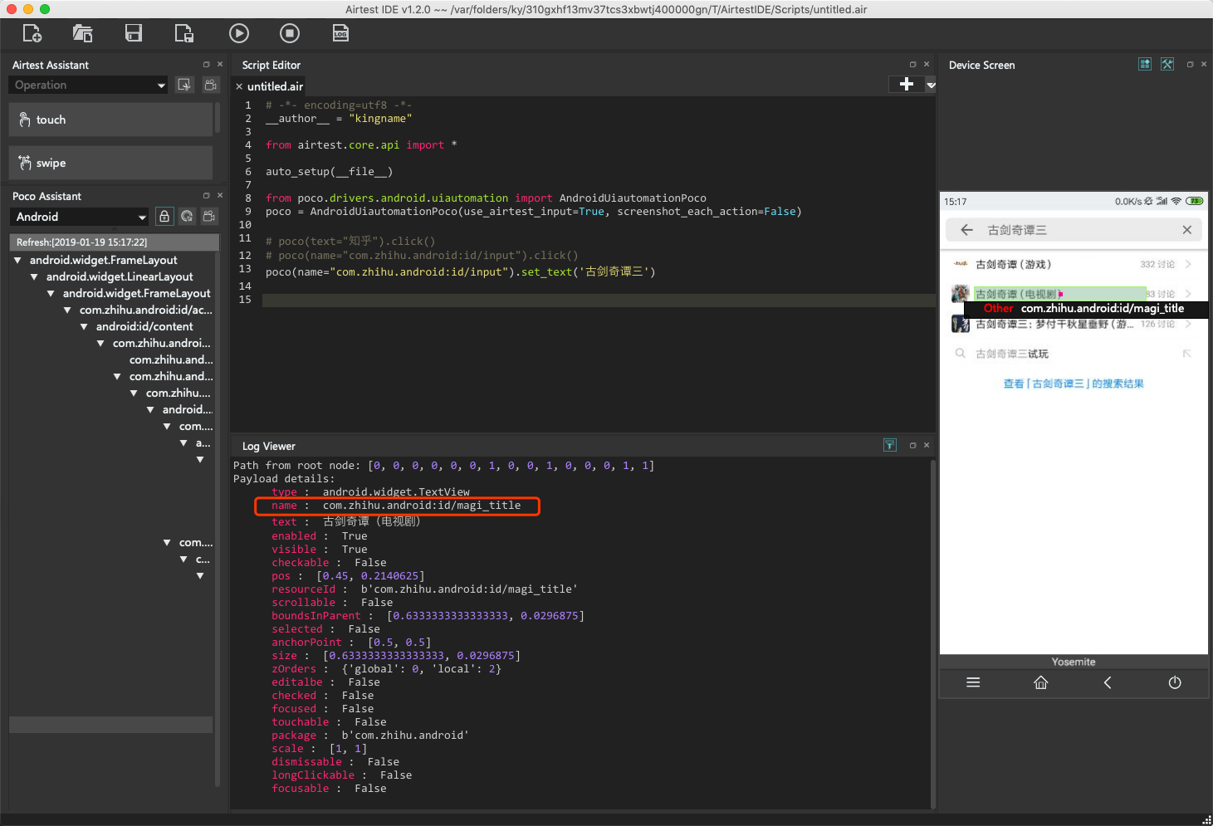The image size is (1213, 826).
Task: Click the Refresh timestamp header in Poco tree
Action: point(114,242)
